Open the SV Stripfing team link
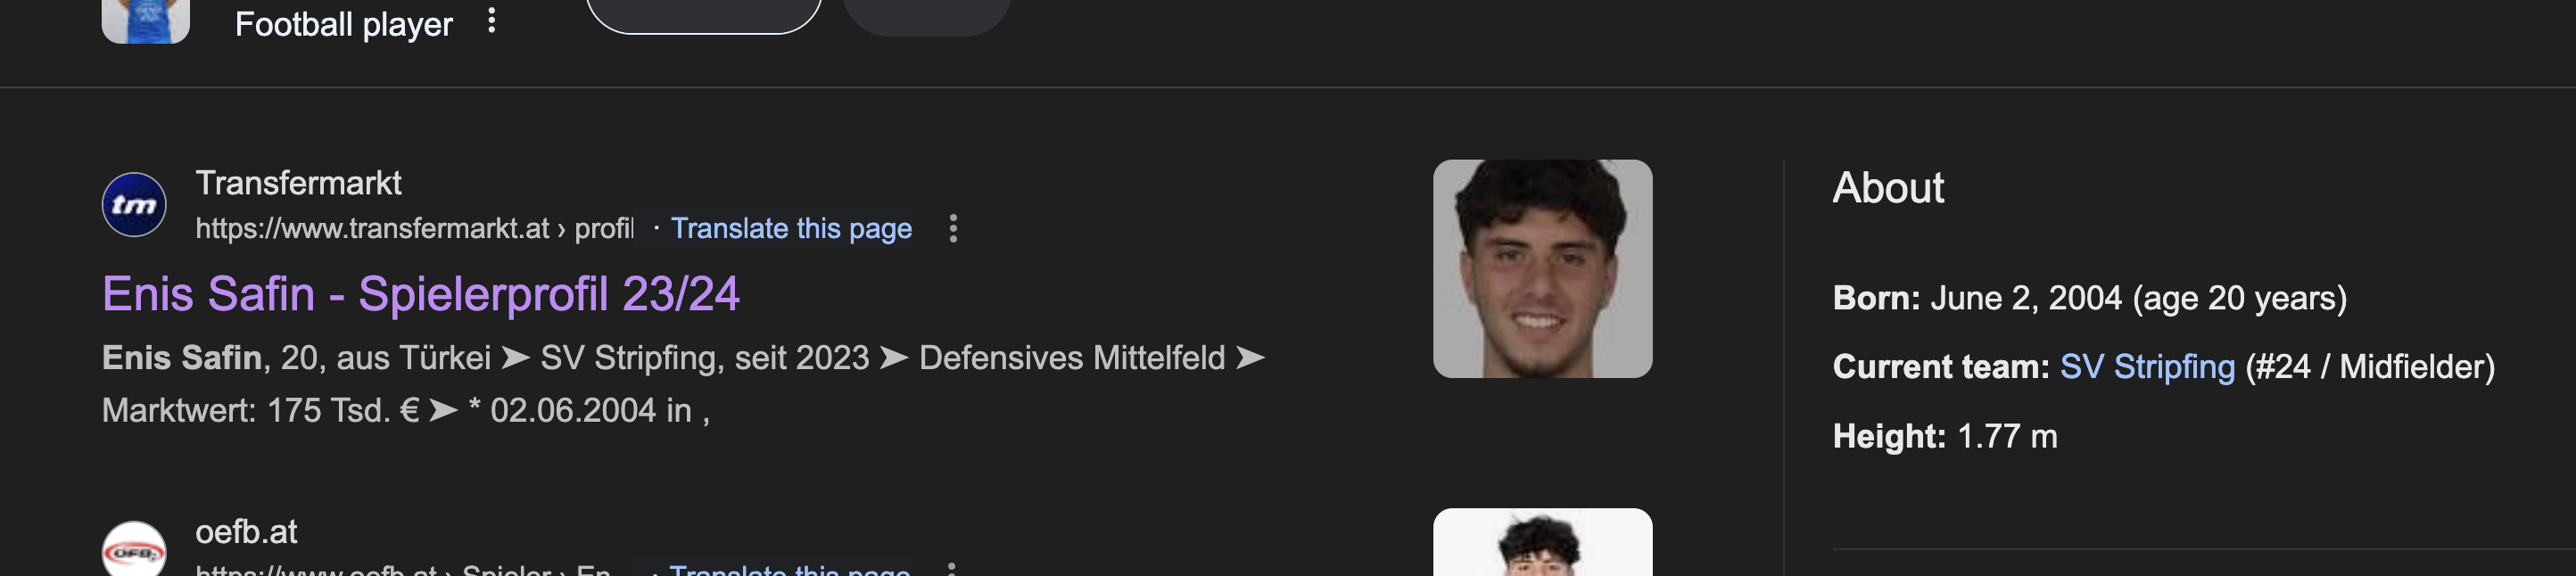 click(2147, 367)
